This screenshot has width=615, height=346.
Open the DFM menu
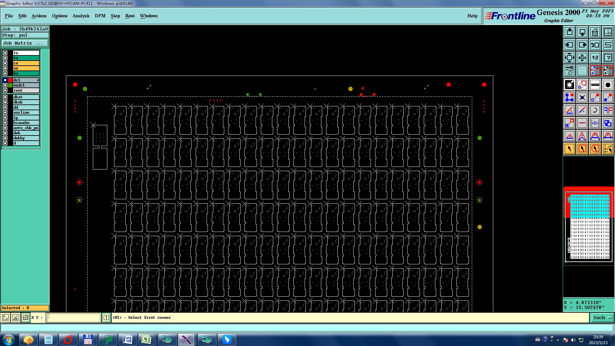pyautogui.click(x=100, y=16)
